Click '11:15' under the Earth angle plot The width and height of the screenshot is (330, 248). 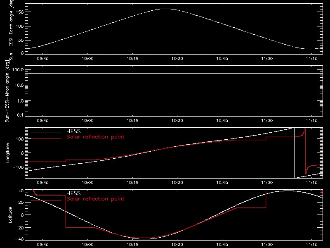coord(312,59)
